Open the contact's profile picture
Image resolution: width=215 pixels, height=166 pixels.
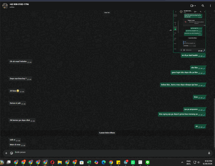(x=5, y=6)
